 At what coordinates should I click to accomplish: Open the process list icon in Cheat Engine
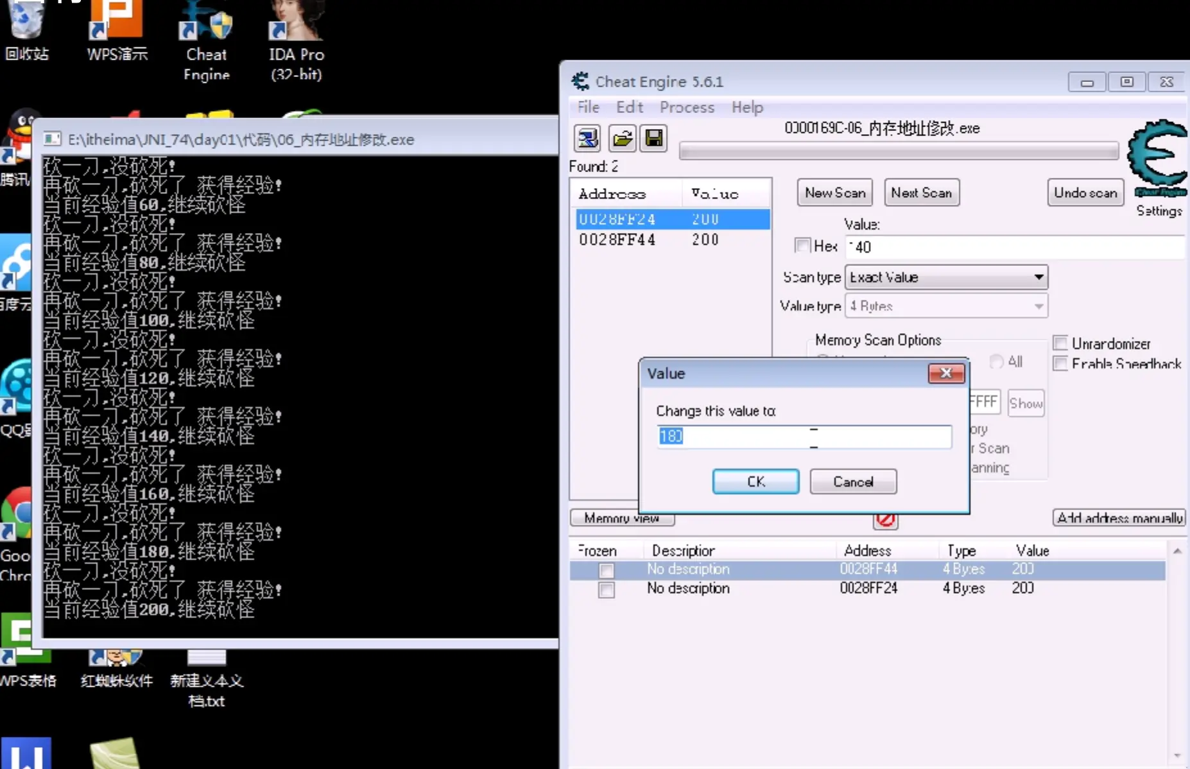(x=587, y=138)
